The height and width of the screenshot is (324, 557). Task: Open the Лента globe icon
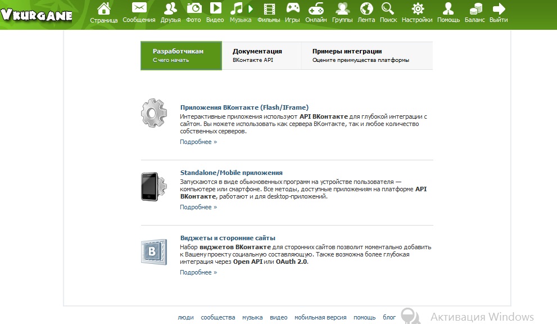(x=366, y=8)
